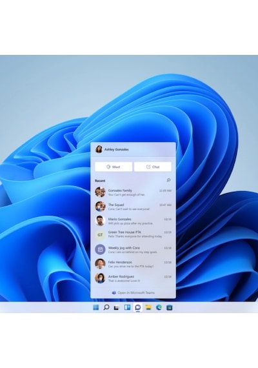Open the Windows Start menu
The height and width of the screenshot is (368, 258).
(95, 307)
